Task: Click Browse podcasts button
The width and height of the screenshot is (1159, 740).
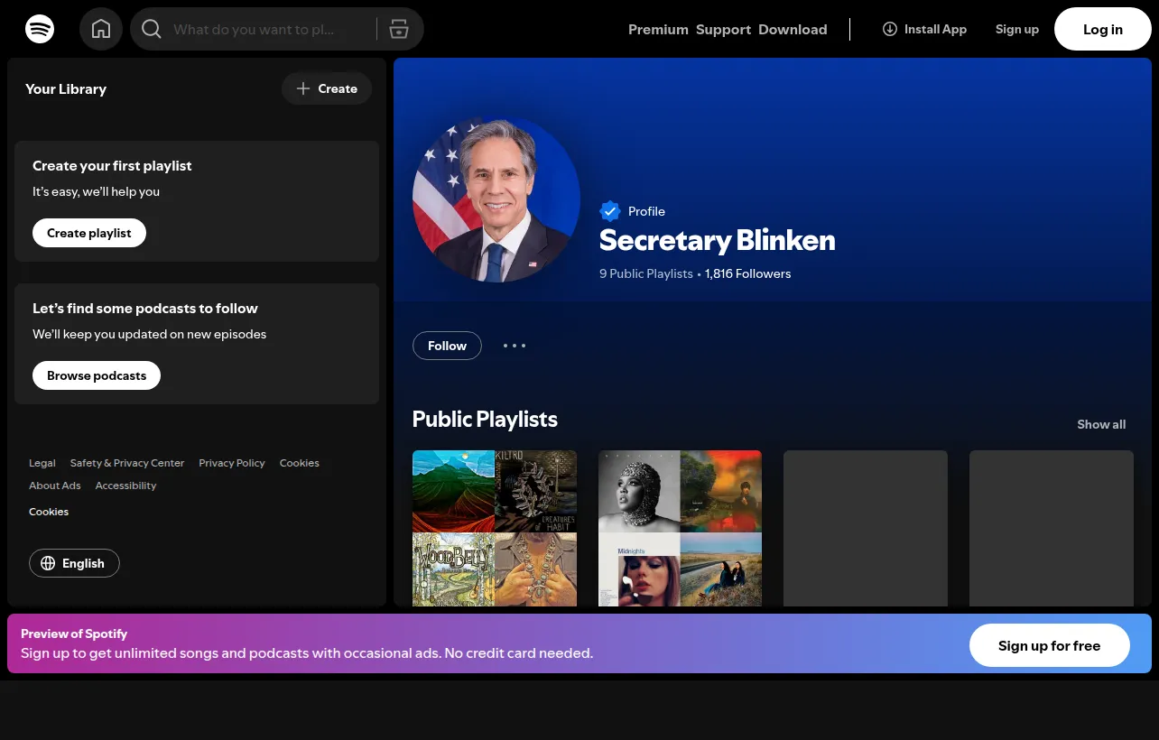Action: tap(97, 375)
